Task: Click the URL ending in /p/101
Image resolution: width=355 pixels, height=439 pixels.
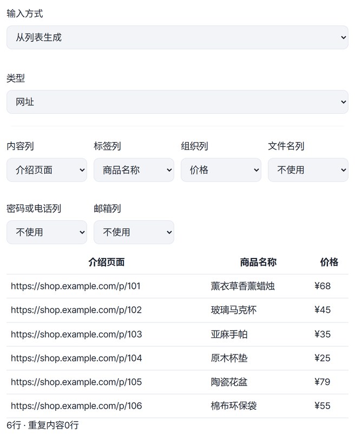Action: (75, 286)
